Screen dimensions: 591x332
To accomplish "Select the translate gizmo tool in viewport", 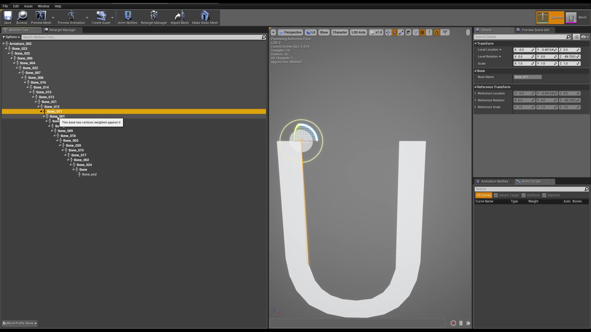I will [388, 32].
